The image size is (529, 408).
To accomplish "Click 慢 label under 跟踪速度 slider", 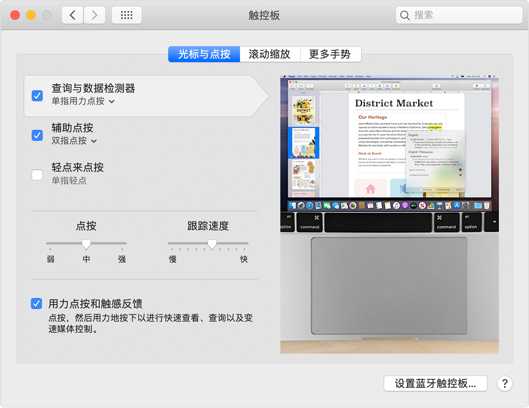I will click(x=173, y=259).
